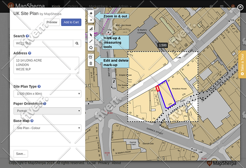Choose the line drawing tool
246x168 pixels.
click(x=91, y=41)
